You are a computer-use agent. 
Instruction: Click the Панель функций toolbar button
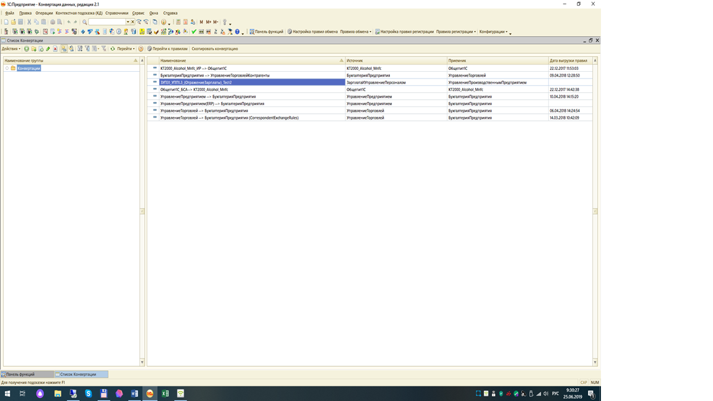click(266, 32)
